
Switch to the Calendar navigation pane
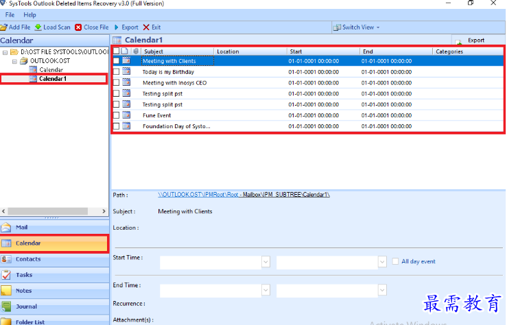pyautogui.click(x=54, y=243)
